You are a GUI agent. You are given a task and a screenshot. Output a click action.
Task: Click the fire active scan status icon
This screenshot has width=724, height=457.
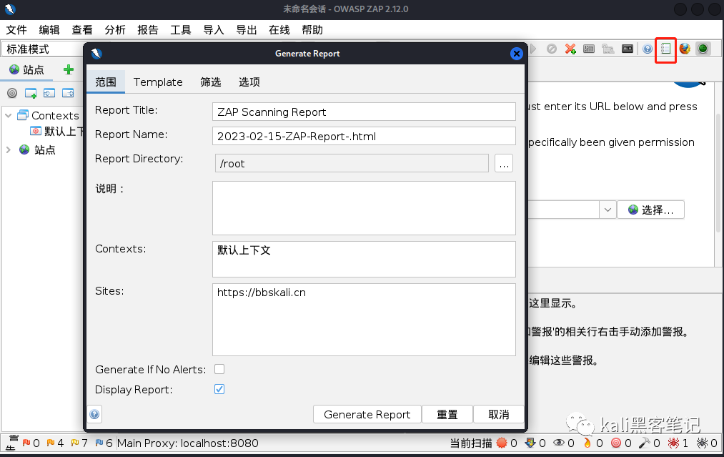tap(587, 443)
